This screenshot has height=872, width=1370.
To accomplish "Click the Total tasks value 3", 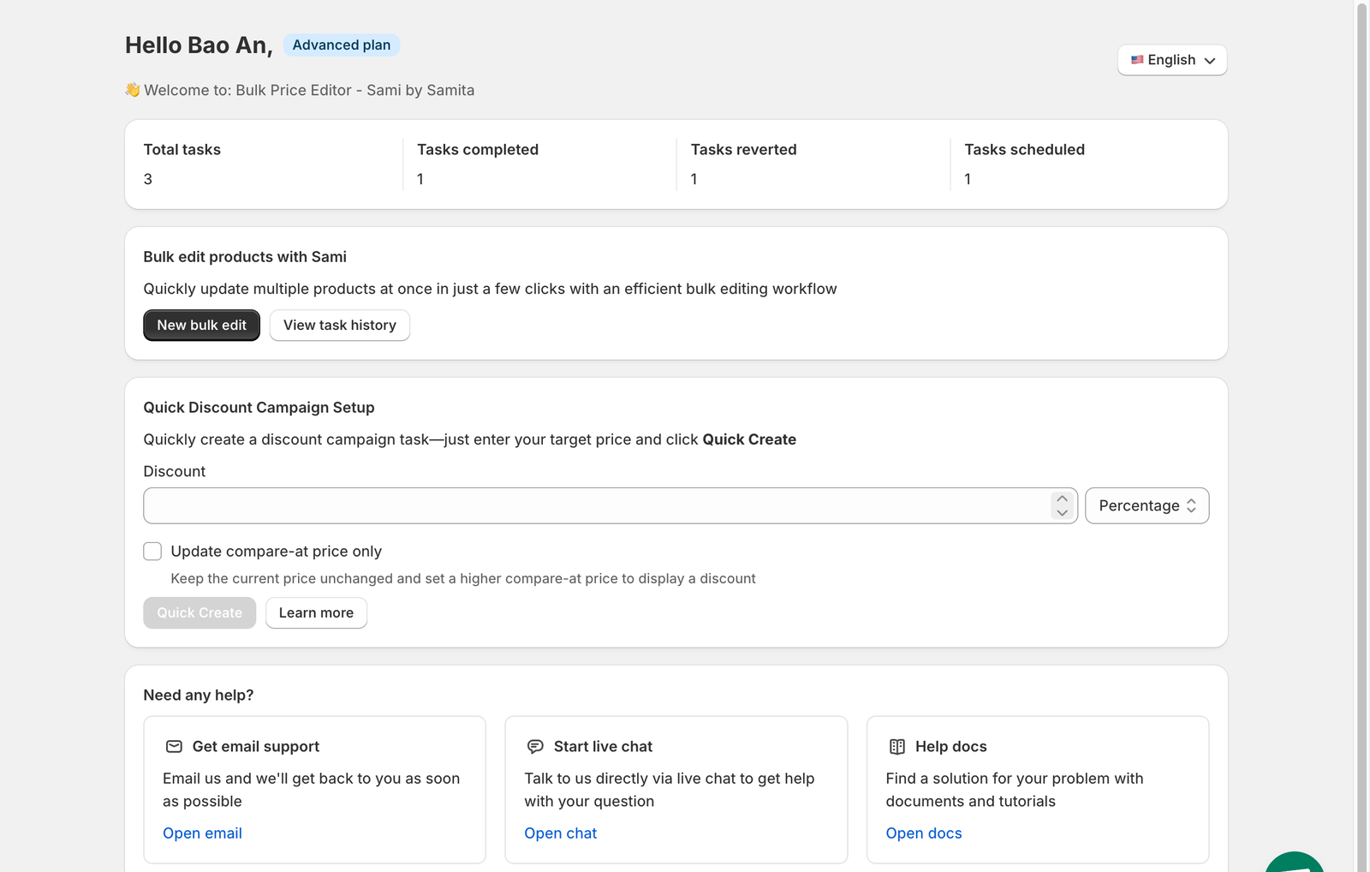I will [x=148, y=179].
